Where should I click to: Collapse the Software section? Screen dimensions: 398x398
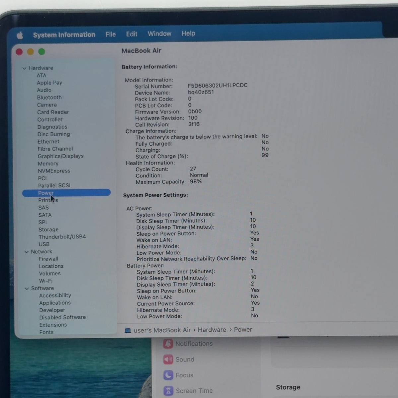click(x=27, y=289)
